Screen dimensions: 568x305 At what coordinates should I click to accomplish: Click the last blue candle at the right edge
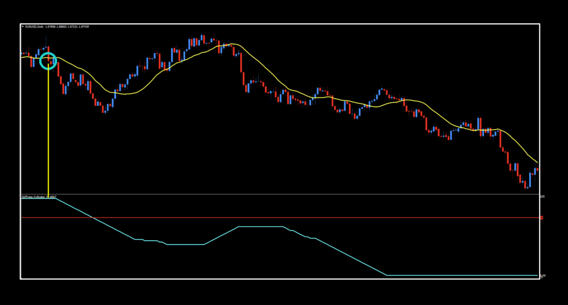(x=535, y=170)
